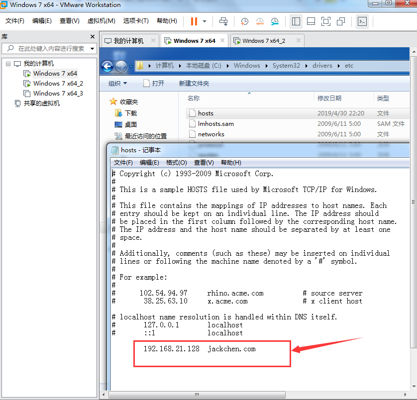This screenshot has height=400, width=417.
Task: Revert the virtual machine to a snapshot
Action: tap(260, 21)
